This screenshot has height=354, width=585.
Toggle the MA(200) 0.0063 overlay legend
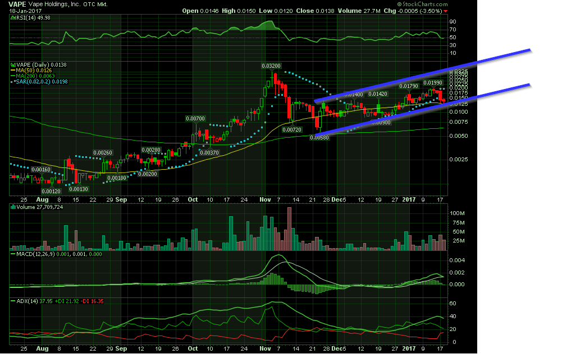point(35,75)
